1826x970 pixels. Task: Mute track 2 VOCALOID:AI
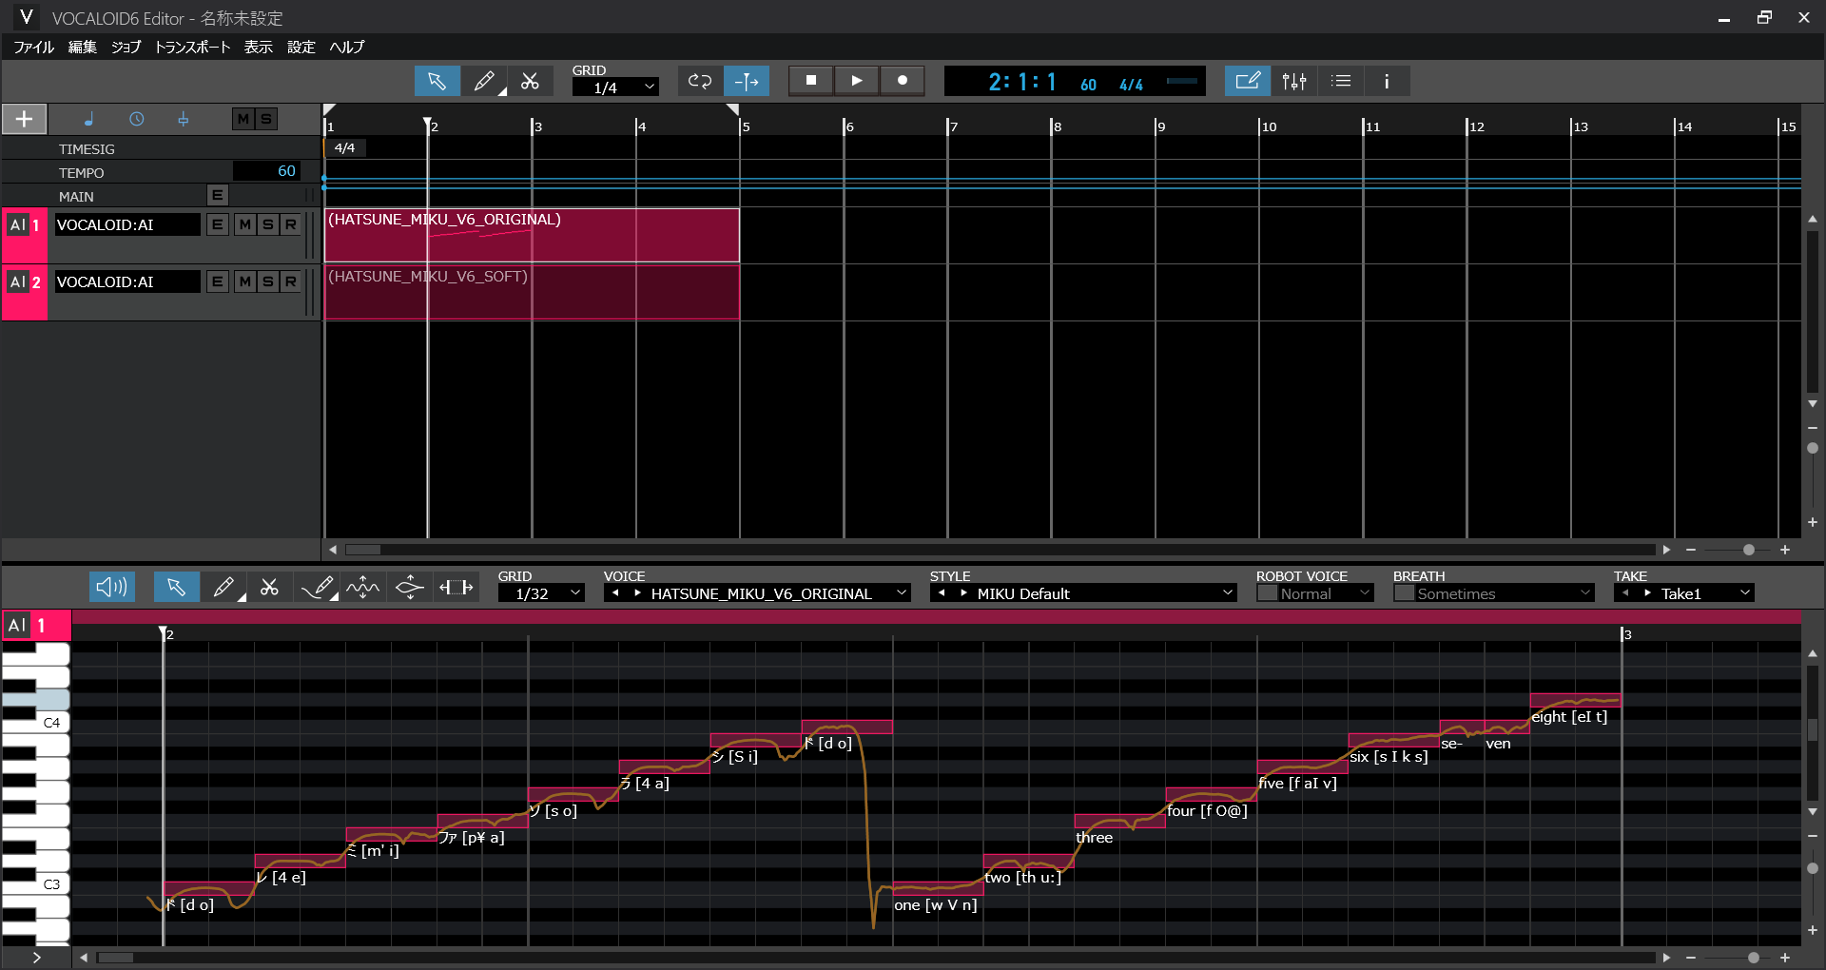[x=245, y=281]
